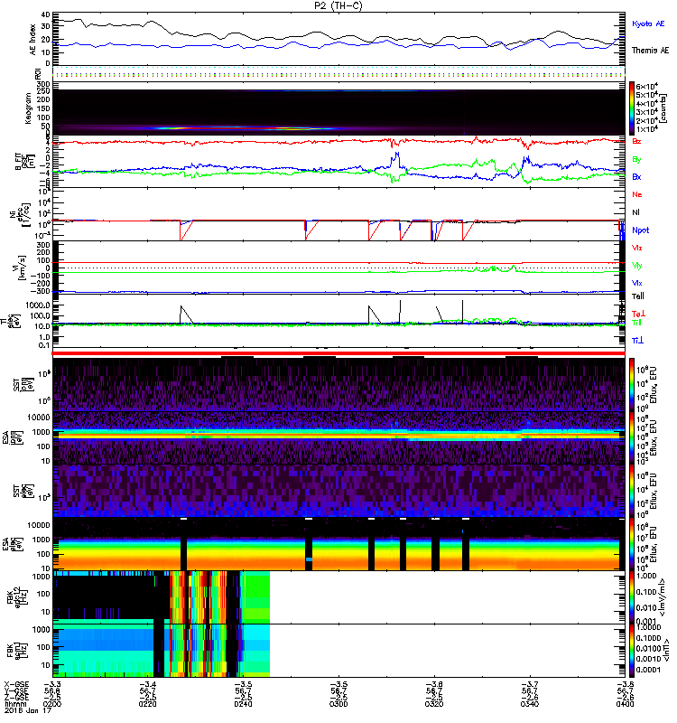Click the 0340 time tick label

530,704
